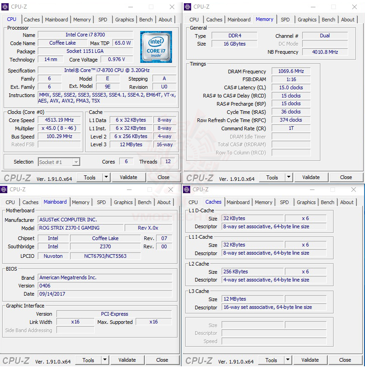Screen dimensions: 365x369
Task: Click the Core Voltage 0.976 V value
Action: [117, 59]
